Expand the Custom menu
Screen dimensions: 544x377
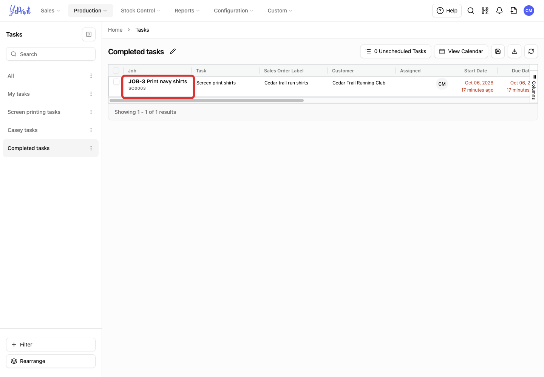(x=280, y=11)
